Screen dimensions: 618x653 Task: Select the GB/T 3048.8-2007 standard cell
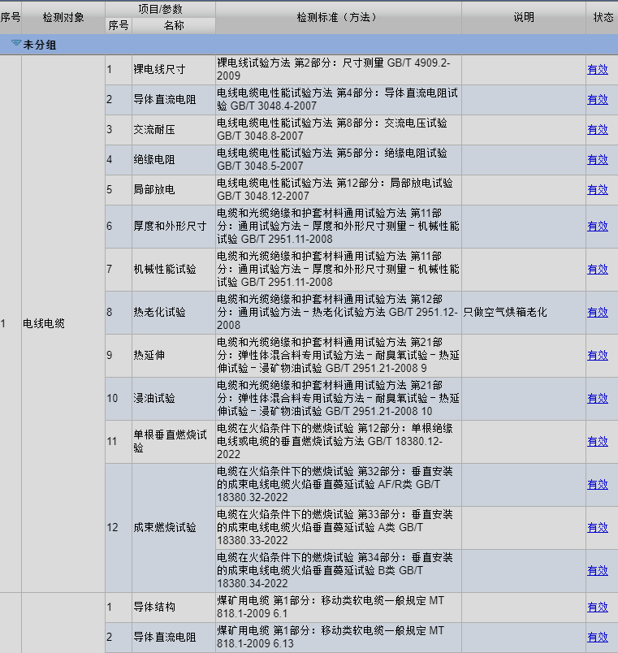[x=338, y=129]
